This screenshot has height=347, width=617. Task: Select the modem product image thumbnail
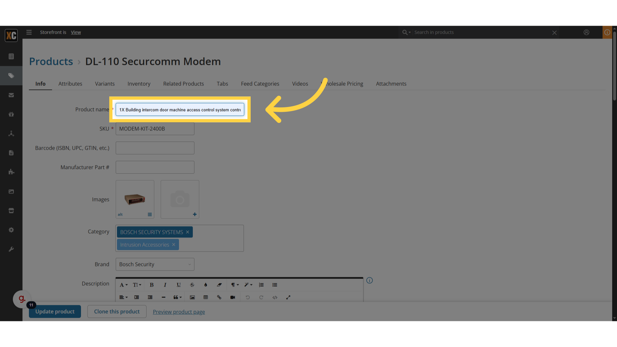coord(135,199)
